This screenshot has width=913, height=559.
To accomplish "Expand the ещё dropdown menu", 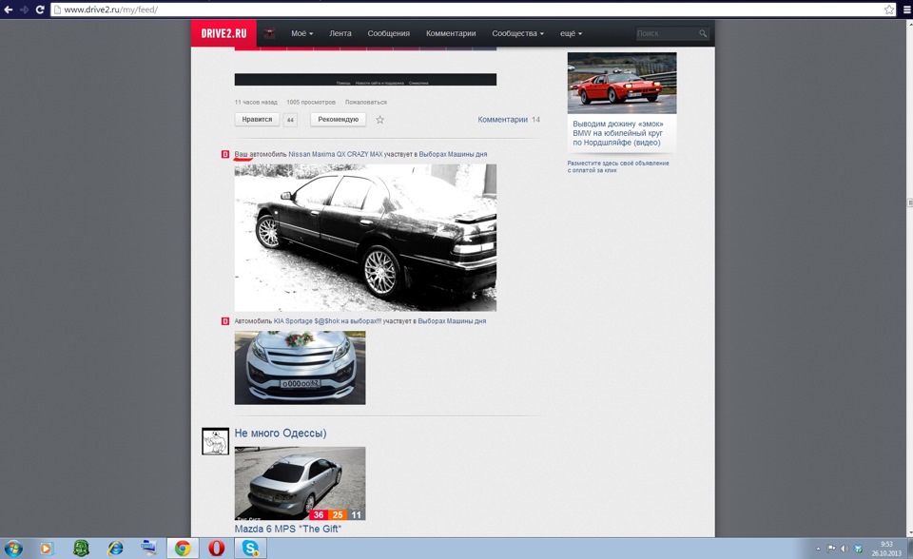I will (x=571, y=34).
